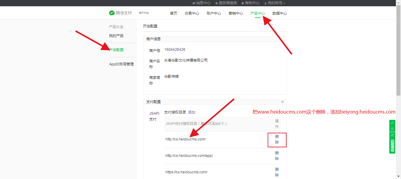
Task: Open 消息中心 in top bar
Action: click(201, 3)
